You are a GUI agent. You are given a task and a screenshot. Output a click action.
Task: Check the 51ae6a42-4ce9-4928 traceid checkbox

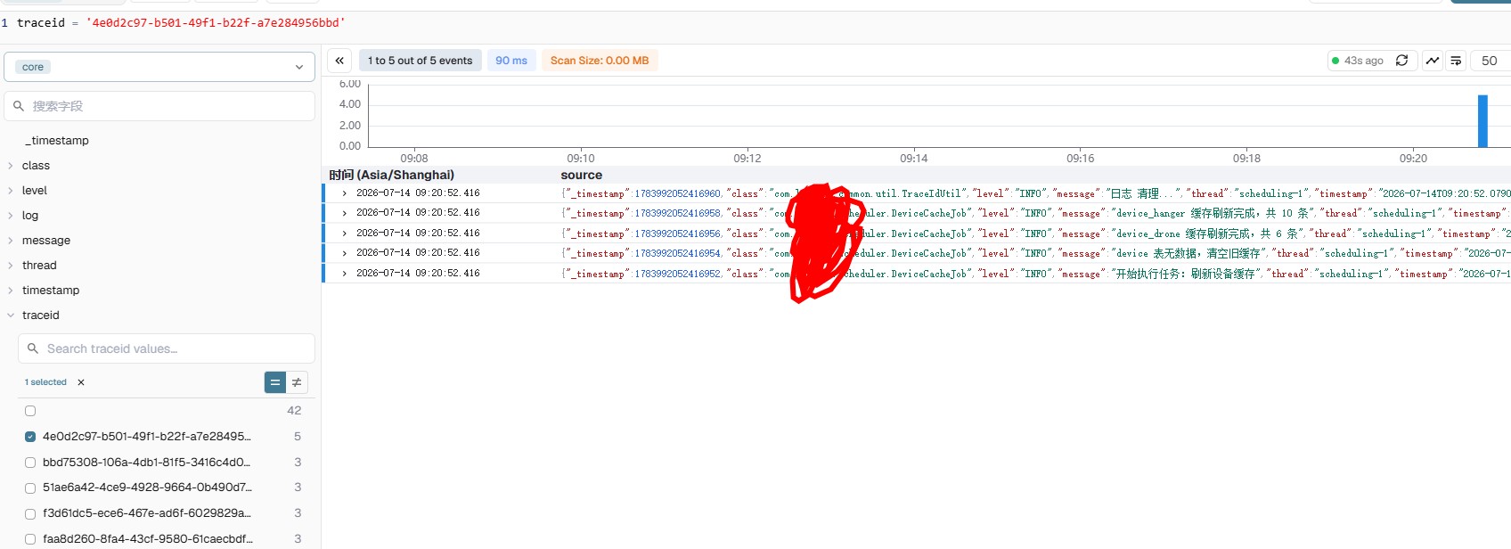30,488
